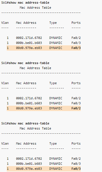
Task: Click 'Mac Address' column header in the second table
Action: coord(26,83)
